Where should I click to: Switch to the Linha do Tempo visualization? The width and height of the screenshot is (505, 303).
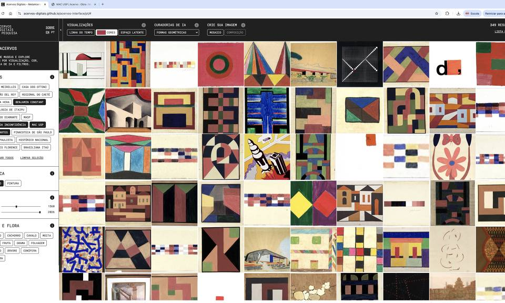tap(81, 33)
